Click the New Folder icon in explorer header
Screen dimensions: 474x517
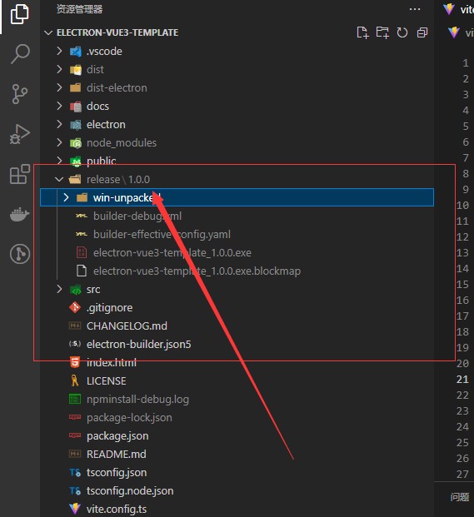pos(382,32)
